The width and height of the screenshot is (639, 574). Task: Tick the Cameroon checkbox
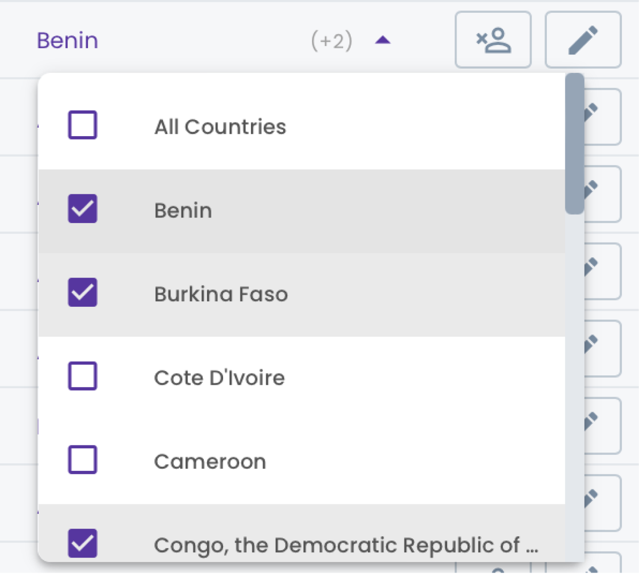click(x=83, y=460)
